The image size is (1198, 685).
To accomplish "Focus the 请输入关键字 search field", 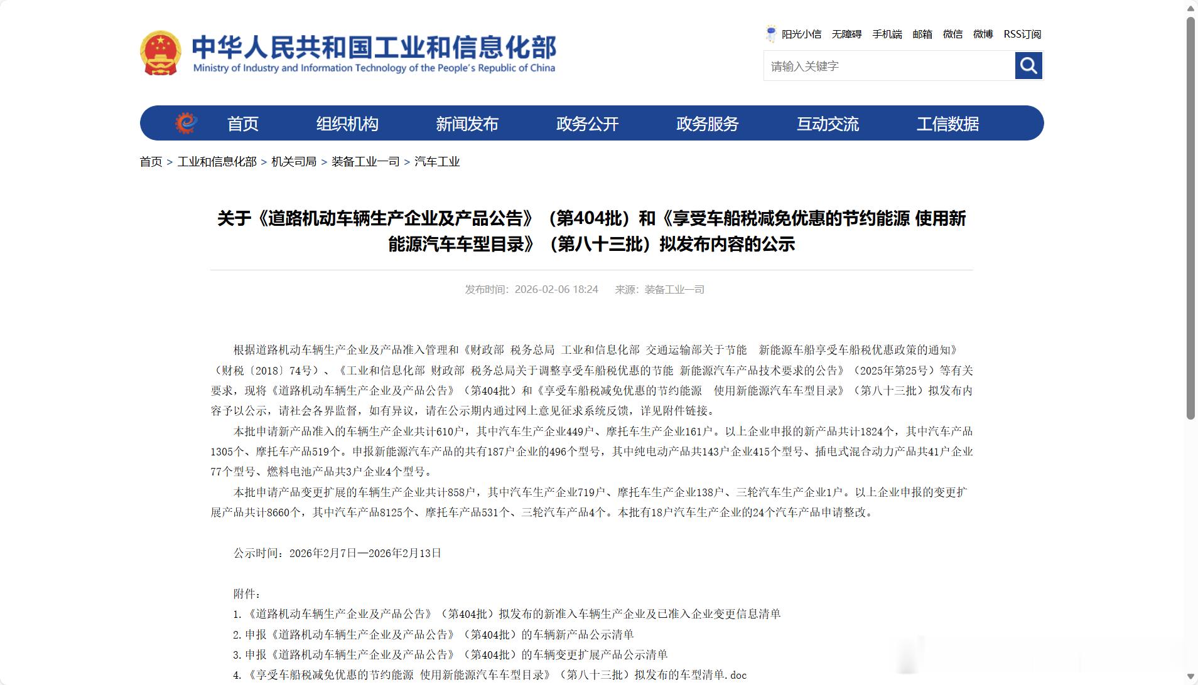I will [889, 66].
